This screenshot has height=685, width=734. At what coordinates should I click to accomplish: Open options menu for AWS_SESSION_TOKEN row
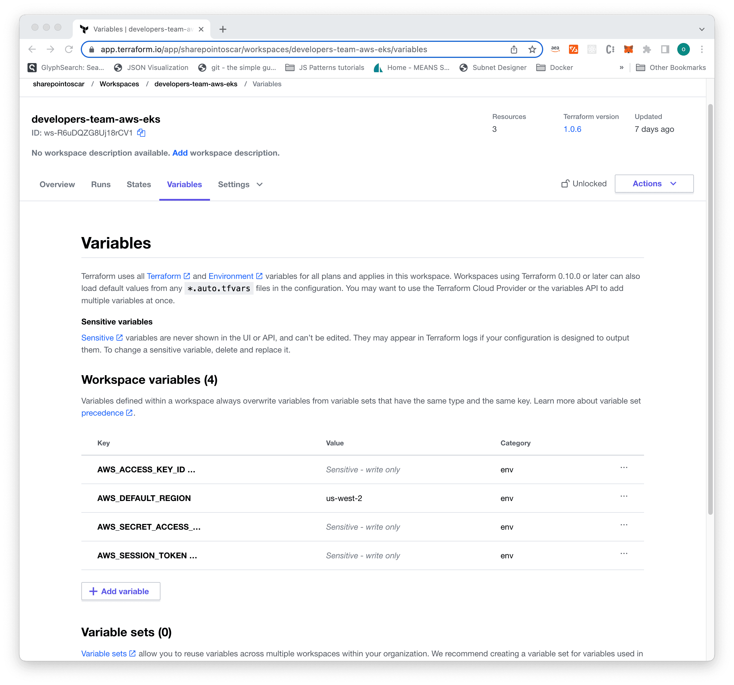pyautogui.click(x=624, y=553)
